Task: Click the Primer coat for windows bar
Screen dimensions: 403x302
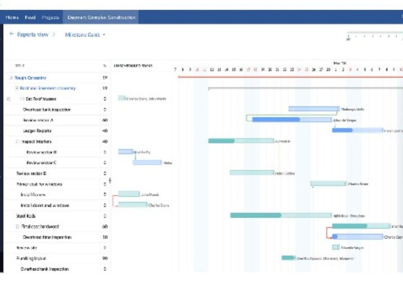Action: pos(328,184)
